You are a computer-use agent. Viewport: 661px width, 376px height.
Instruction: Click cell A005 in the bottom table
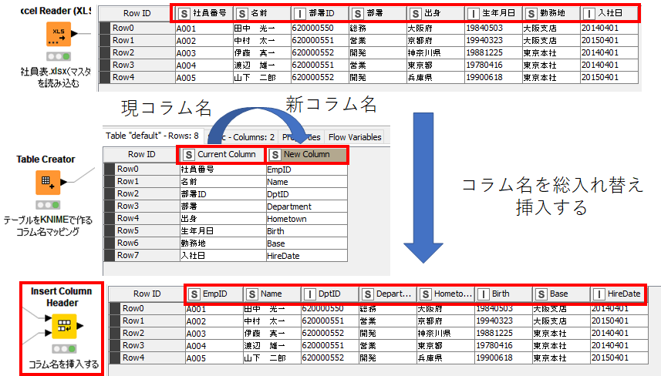214,358
